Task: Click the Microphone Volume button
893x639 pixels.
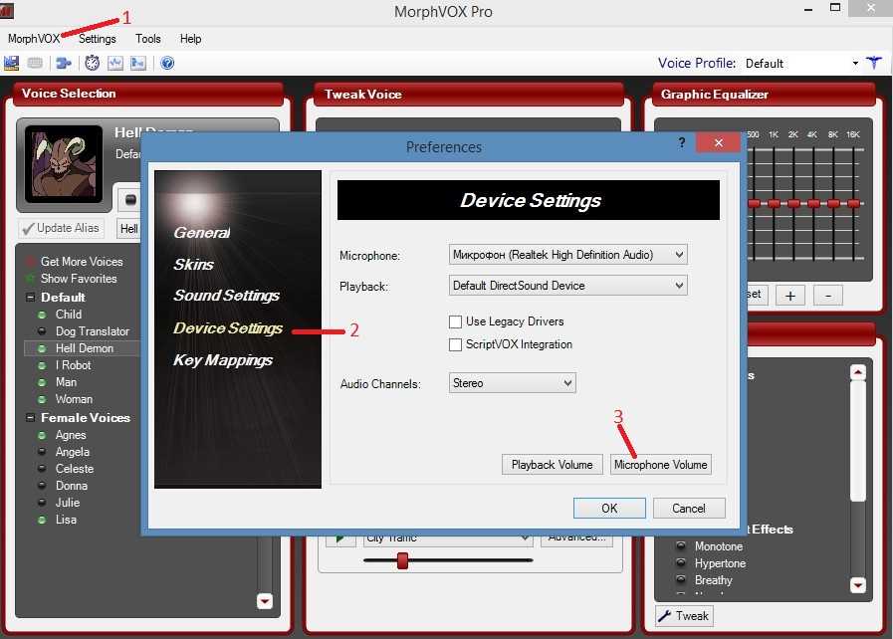Action: (661, 465)
